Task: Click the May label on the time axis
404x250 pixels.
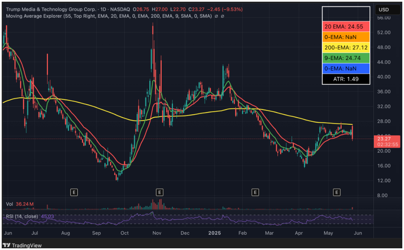Action: coord(328,233)
